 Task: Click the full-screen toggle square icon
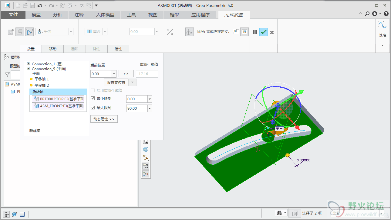(x=22, y=214)
